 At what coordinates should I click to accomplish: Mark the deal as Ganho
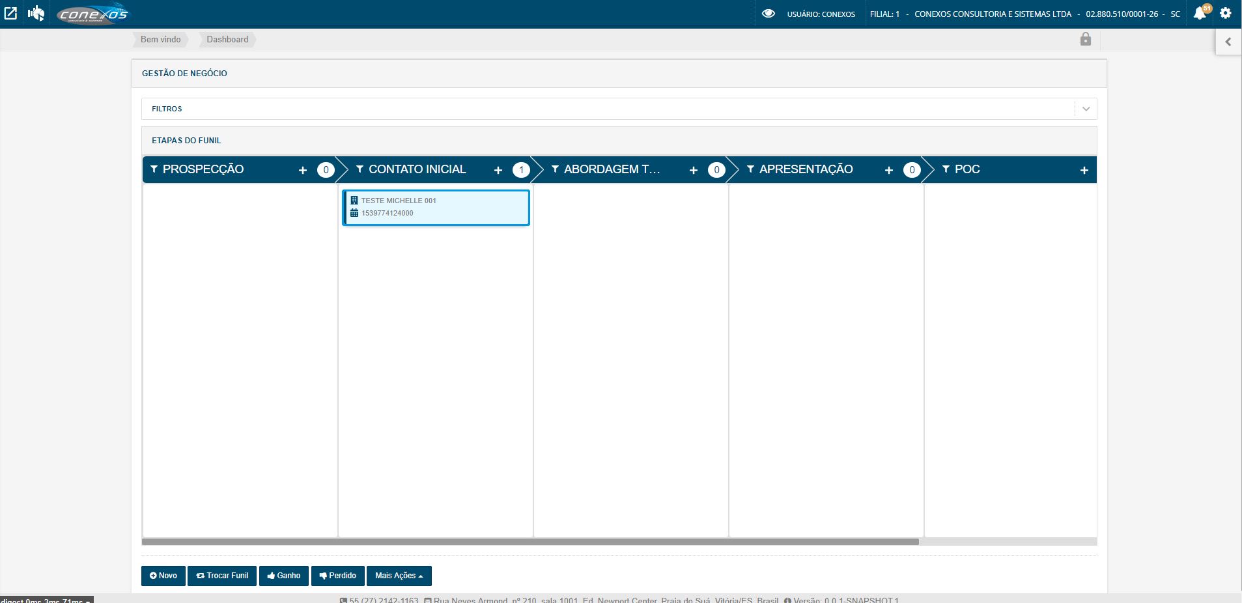coord(284,576)
